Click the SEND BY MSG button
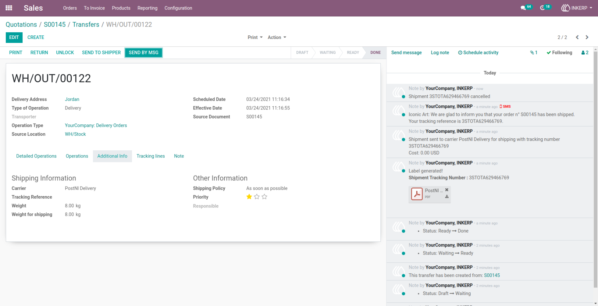Screen dimensions: 598x306 click(143, 52)
